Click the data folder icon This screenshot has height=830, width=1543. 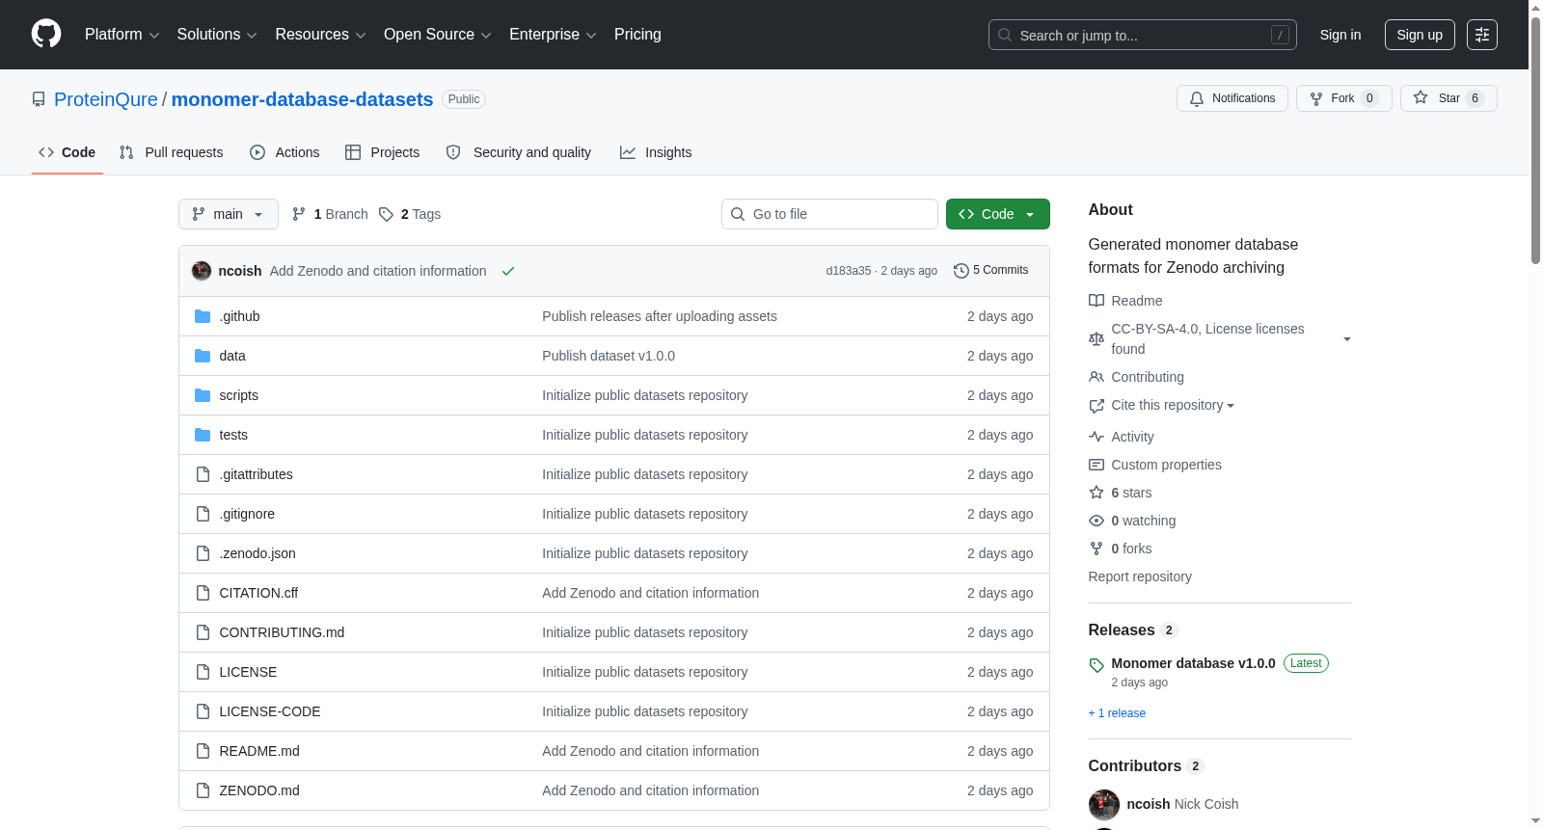[203, 356]
